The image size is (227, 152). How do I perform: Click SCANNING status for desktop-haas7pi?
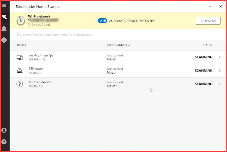tap(204, 57)
